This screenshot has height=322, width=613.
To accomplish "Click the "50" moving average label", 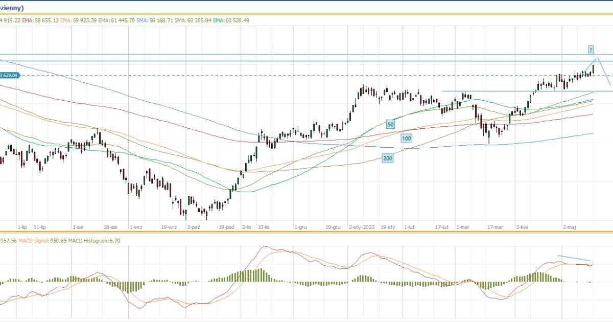I will coord(390,124).
